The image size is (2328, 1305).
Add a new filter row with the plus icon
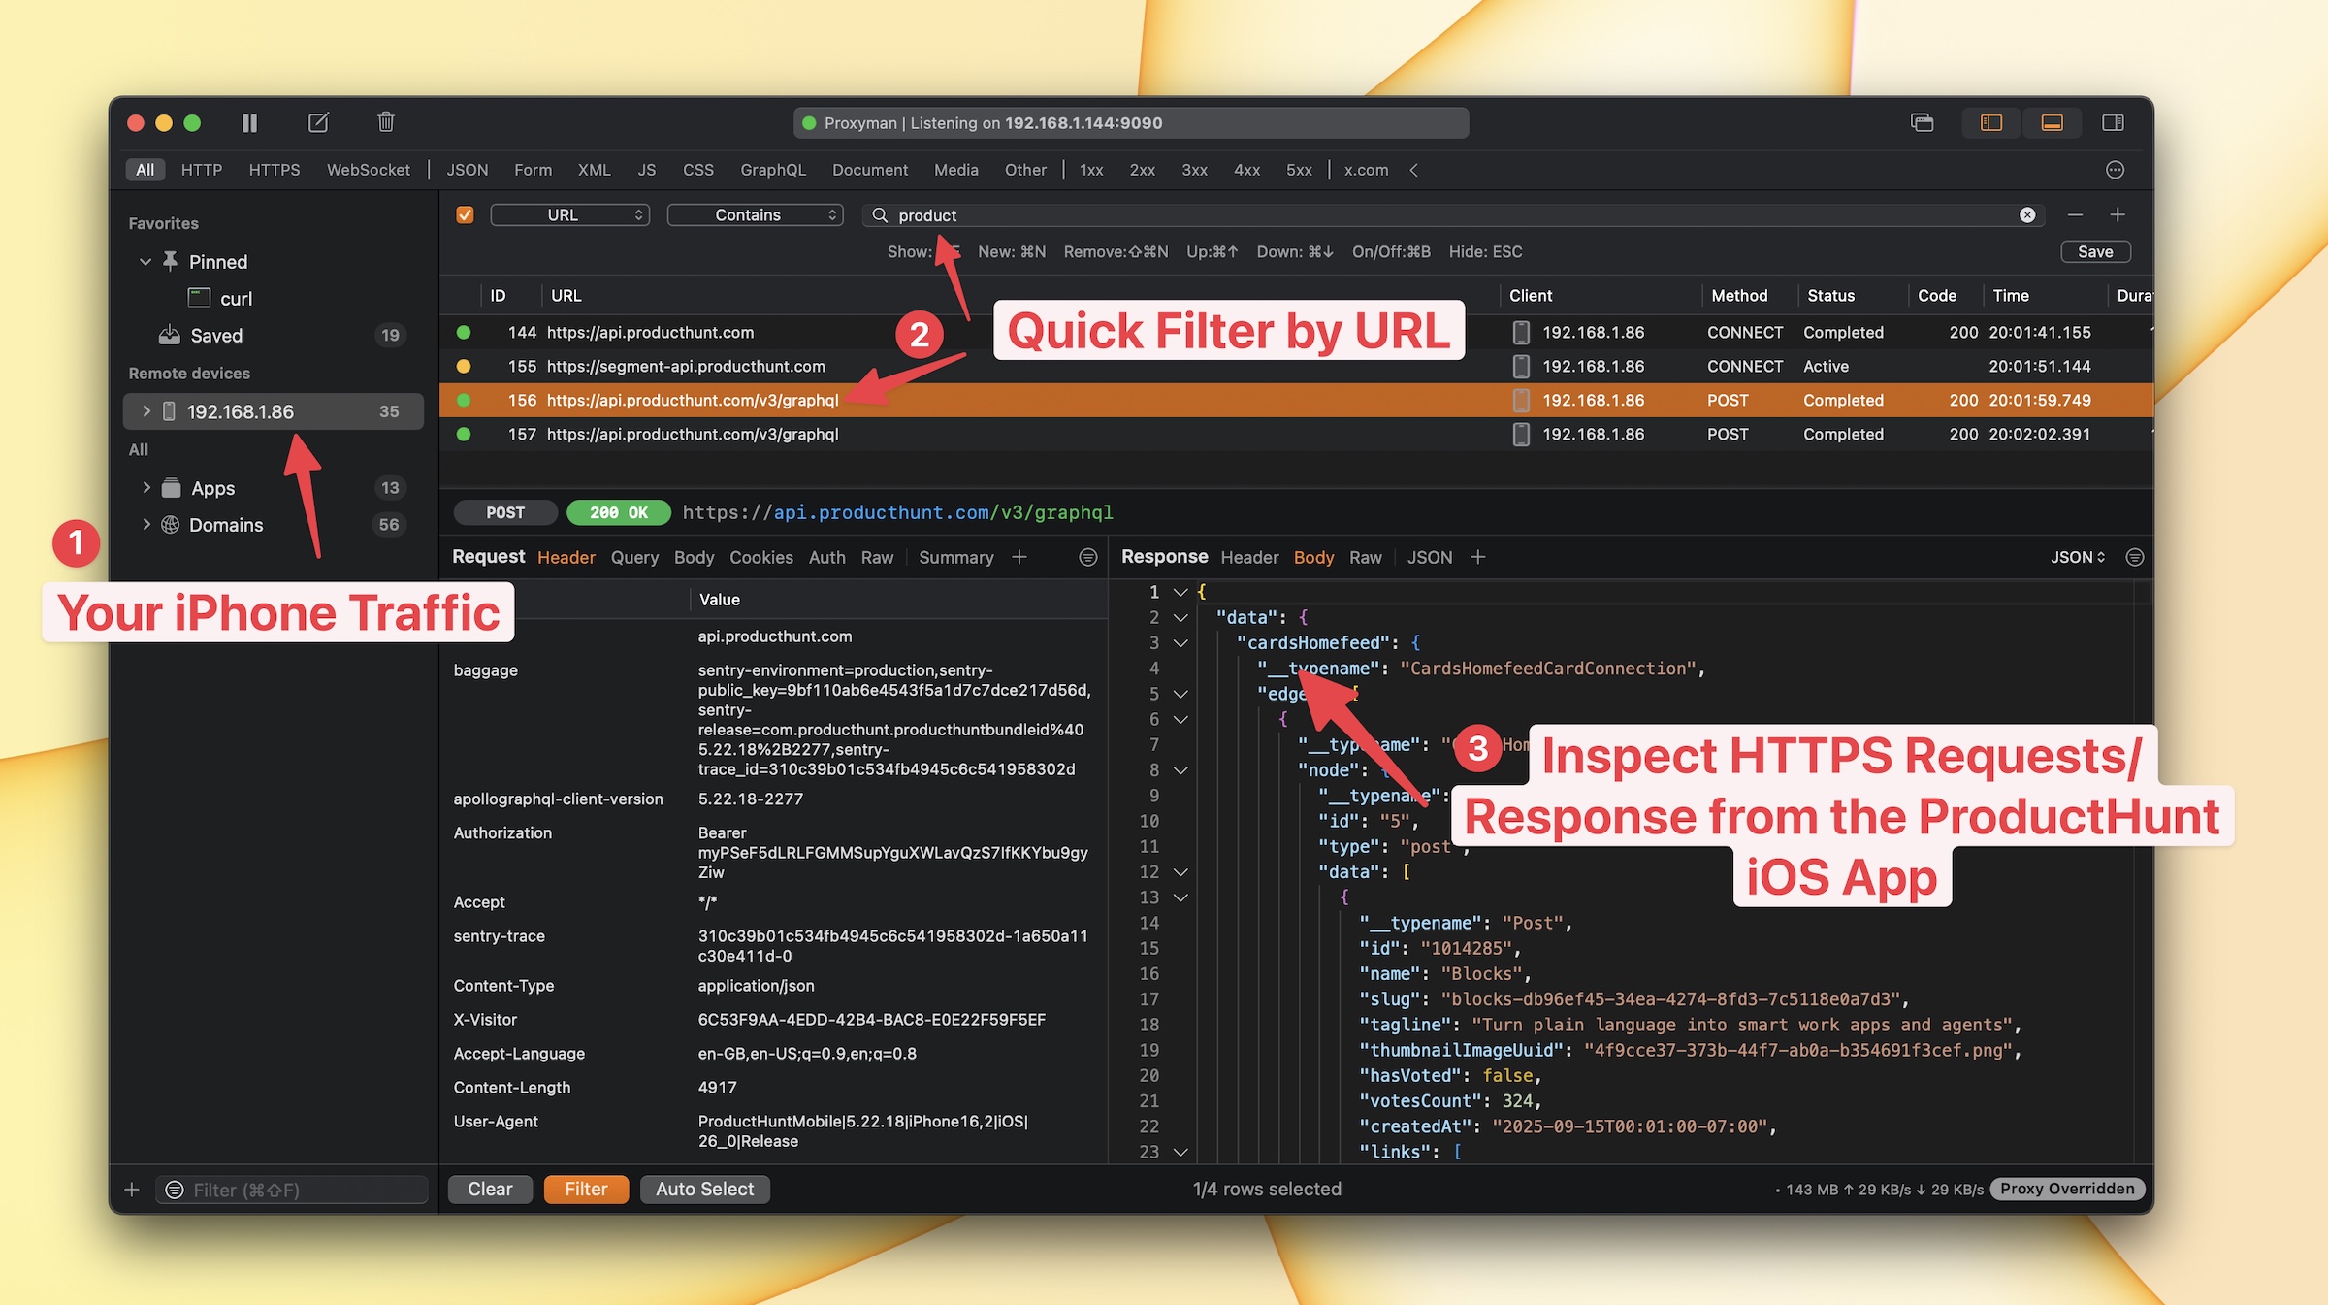[x=2118, y=214]
